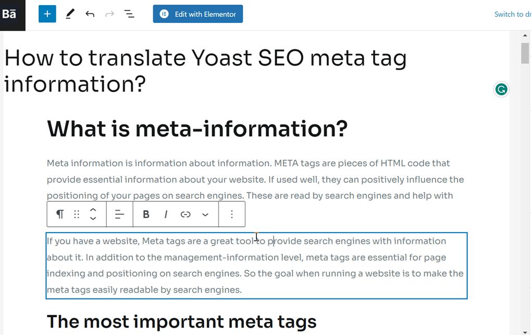Open the document list view icon
The height and width of the screenshot is (335, 532).
[x=129, y=14]
